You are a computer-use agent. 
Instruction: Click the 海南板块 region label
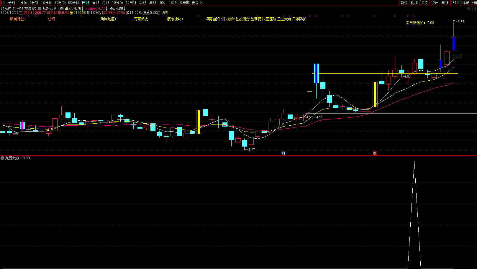pos(141,19)
